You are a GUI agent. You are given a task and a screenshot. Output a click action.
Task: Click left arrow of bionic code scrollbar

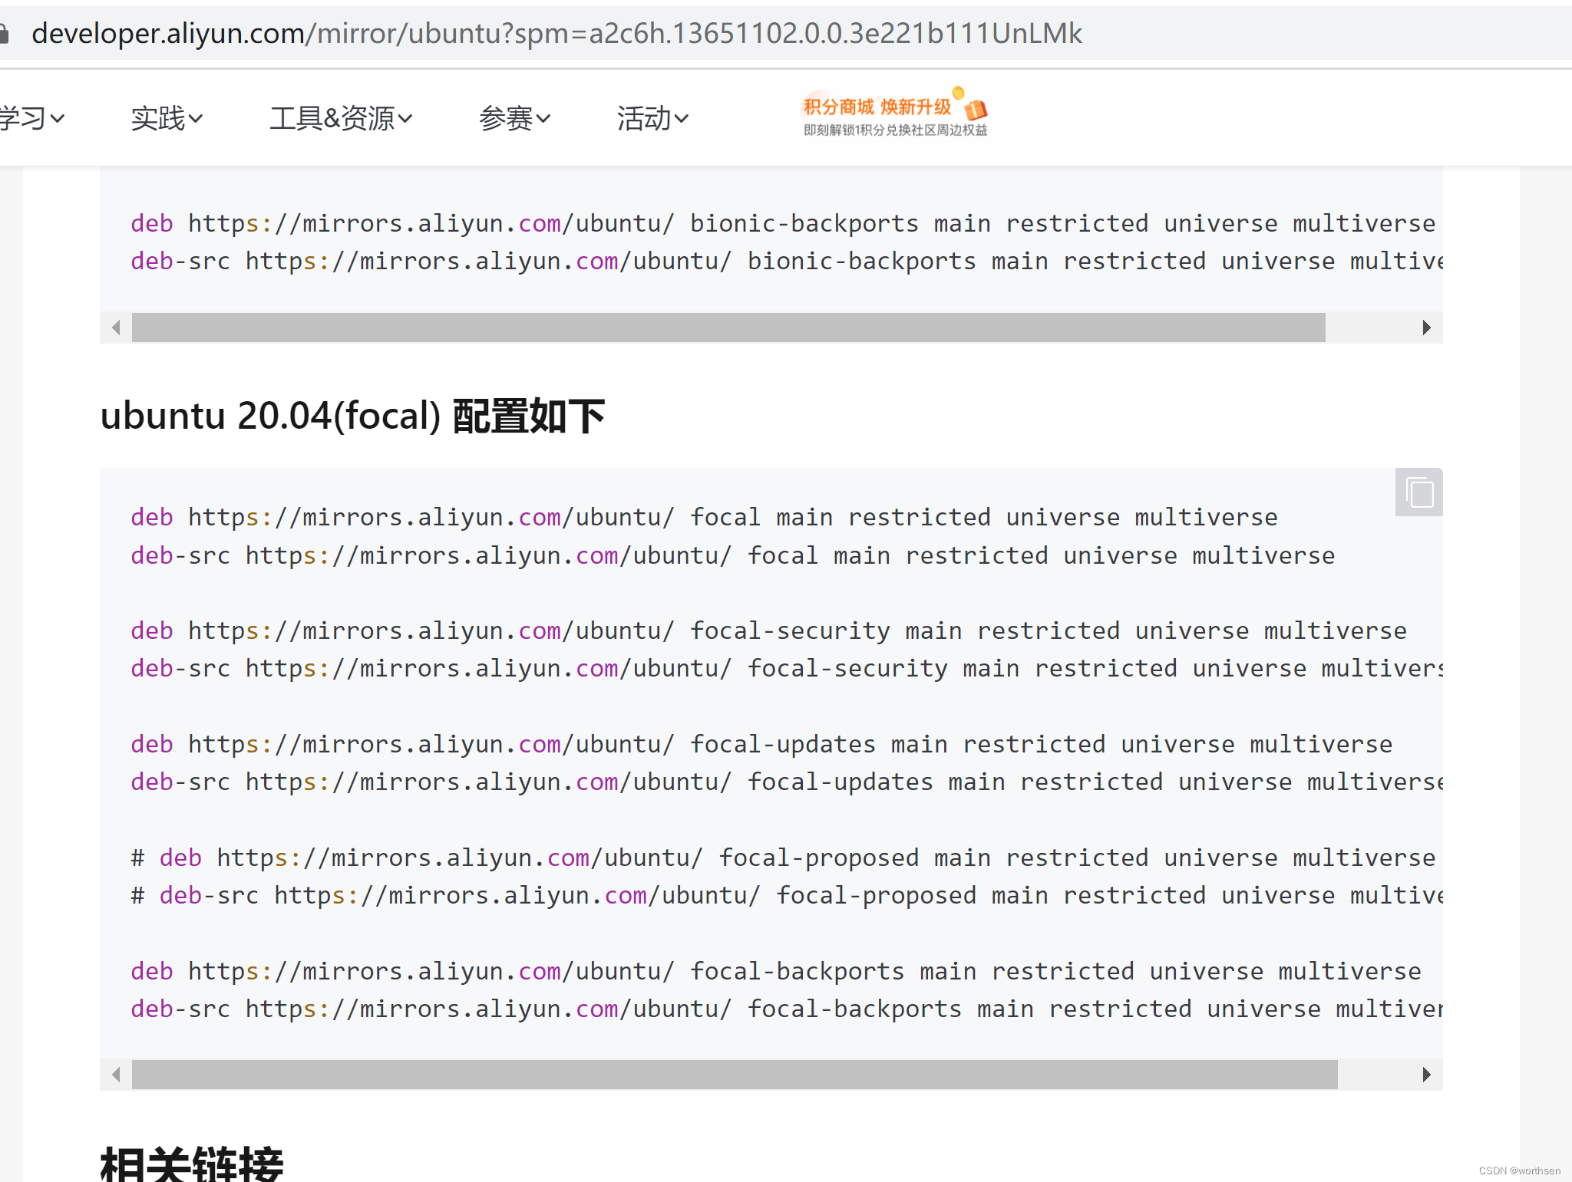[116, 328]
